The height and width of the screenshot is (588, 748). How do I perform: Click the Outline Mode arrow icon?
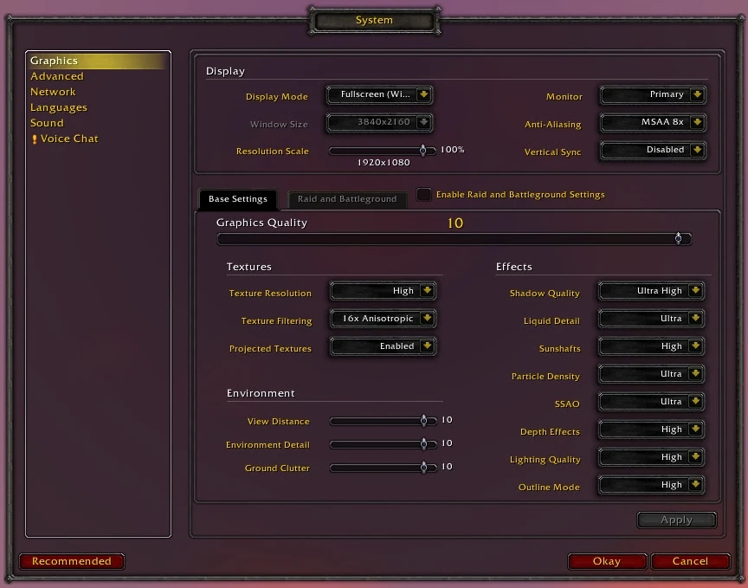coord(695,484)
